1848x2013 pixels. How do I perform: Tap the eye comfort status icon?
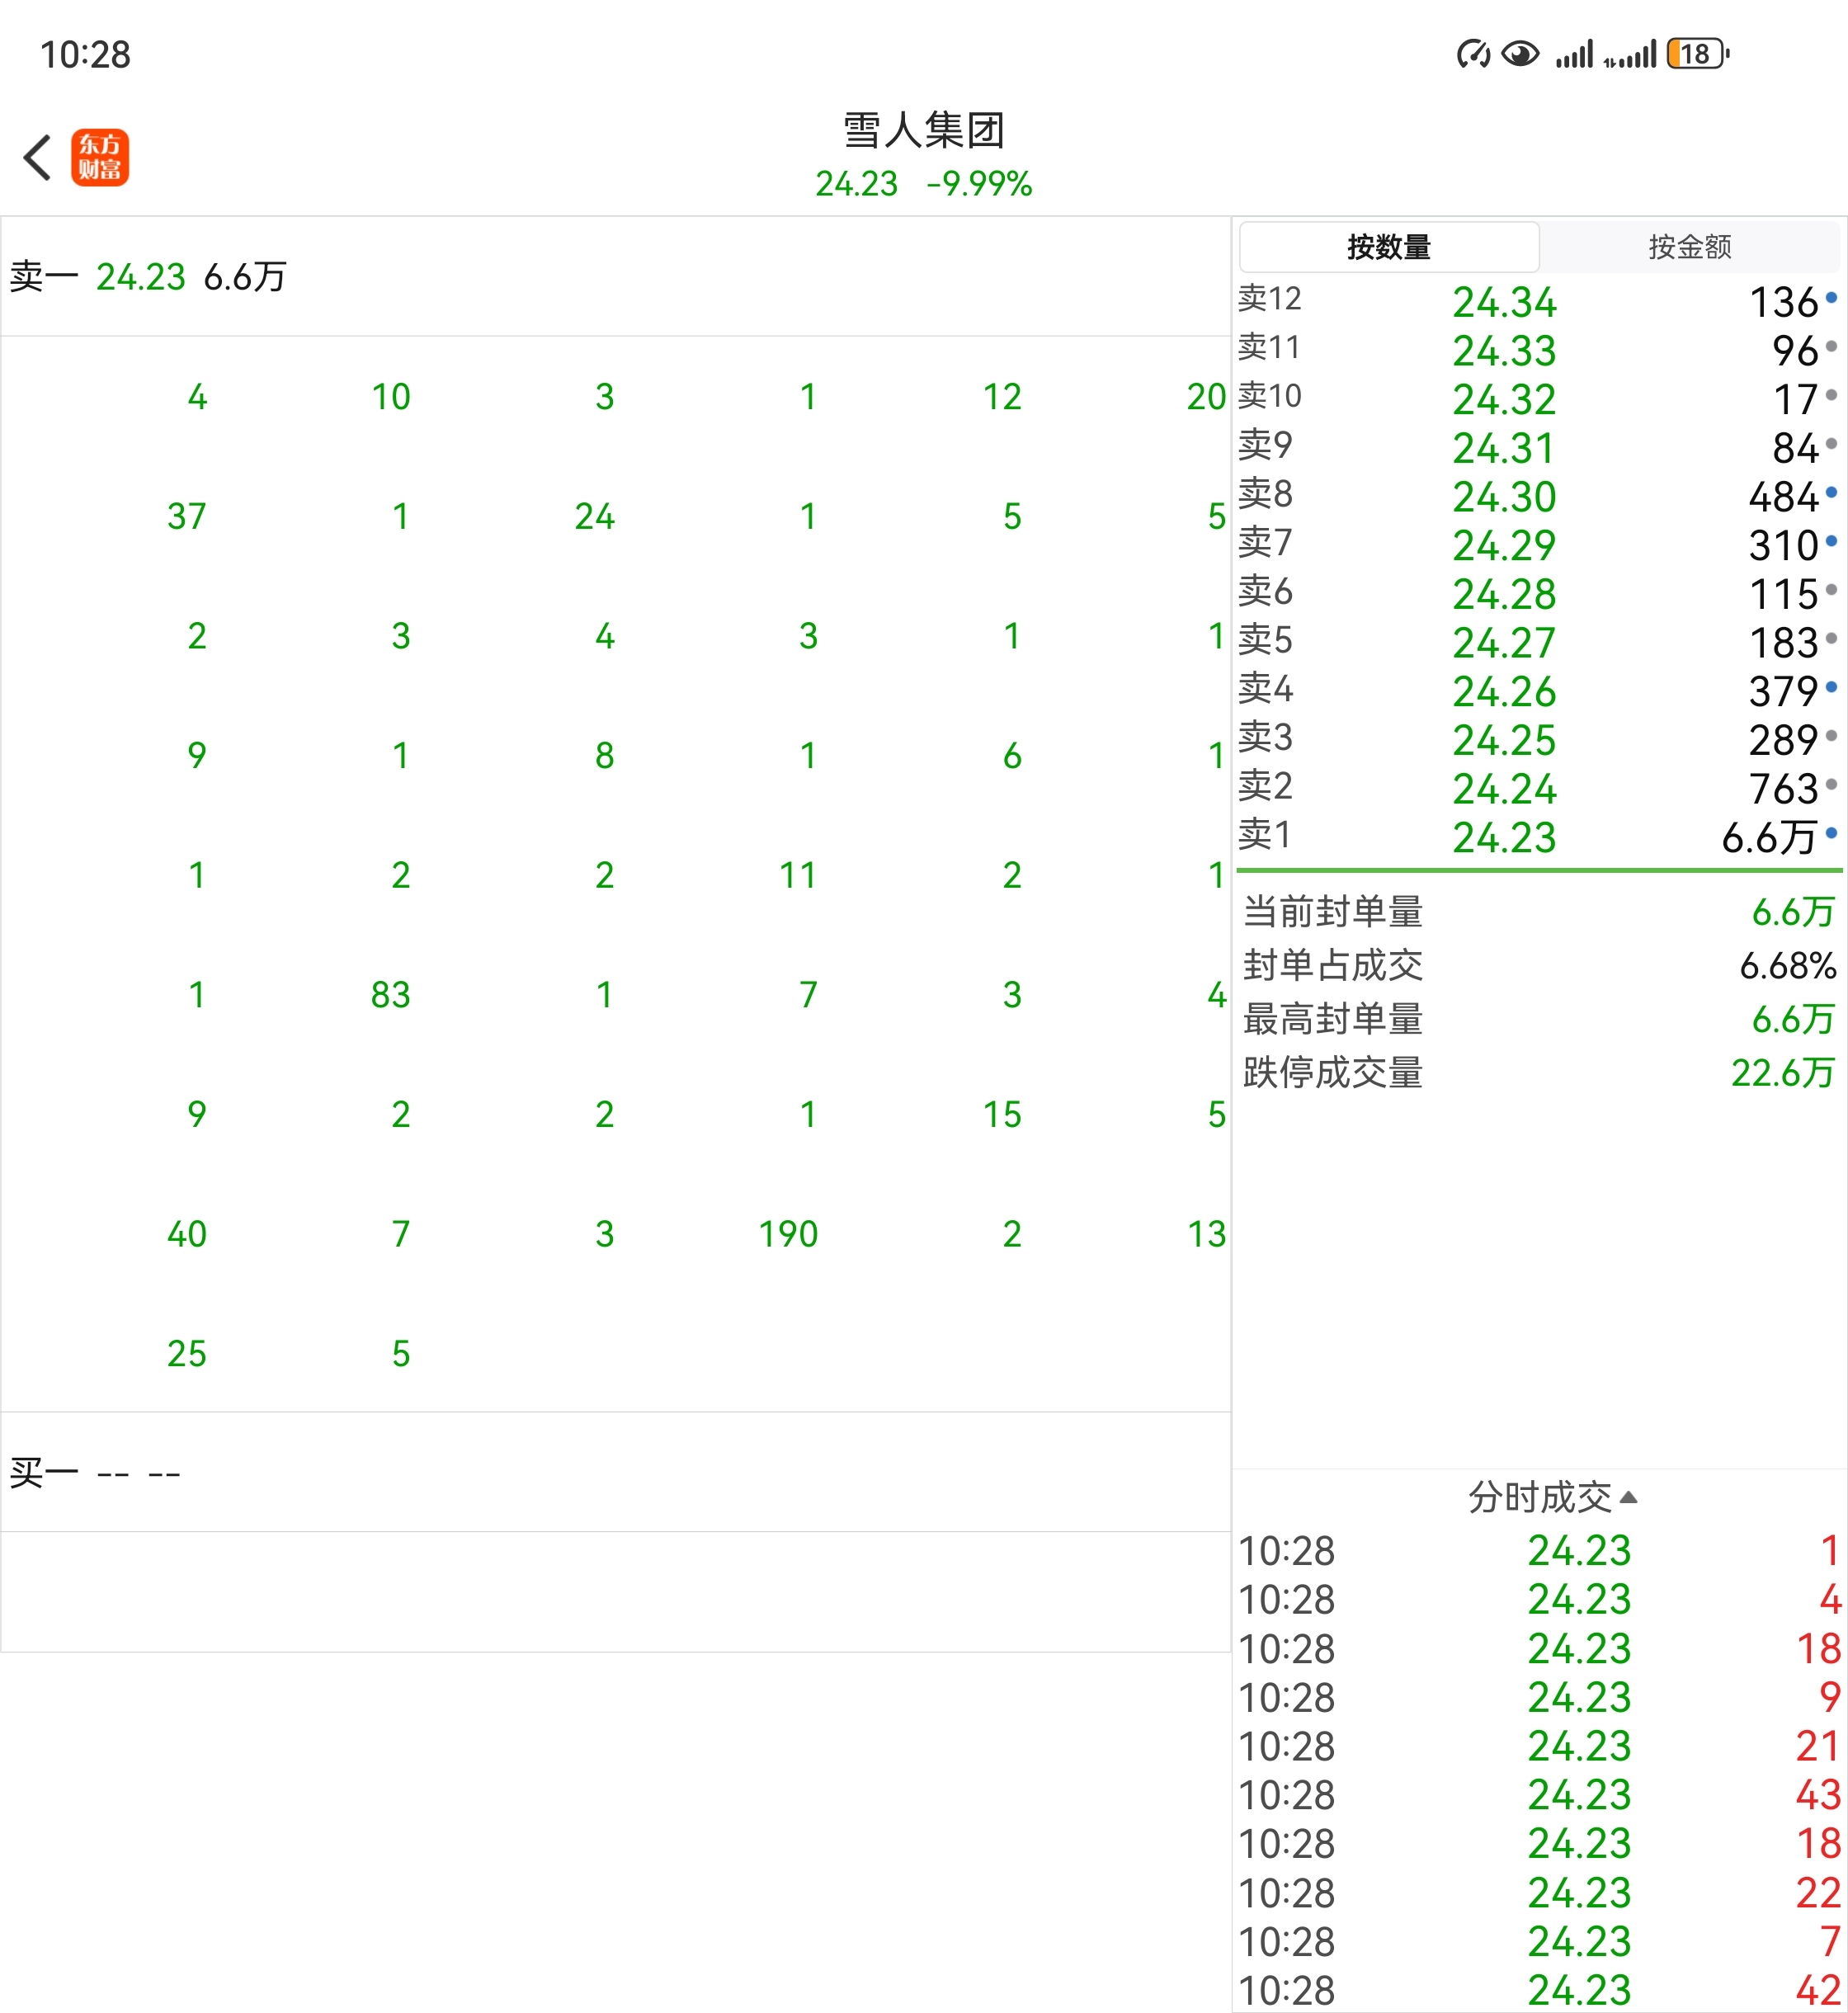[1520, 54]
